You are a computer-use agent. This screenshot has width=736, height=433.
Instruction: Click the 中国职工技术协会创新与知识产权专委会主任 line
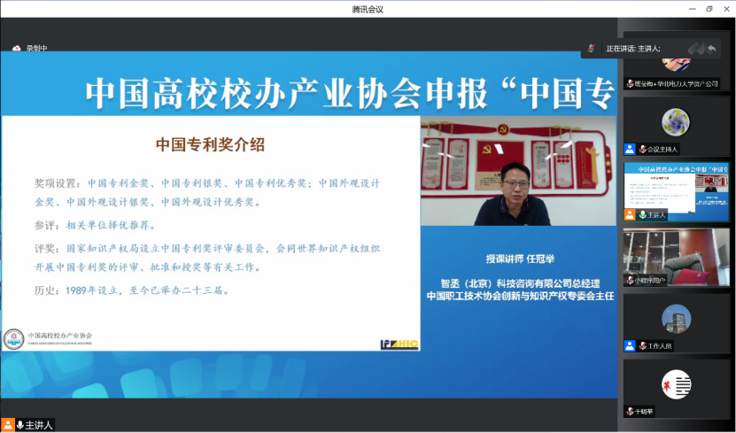520,297
